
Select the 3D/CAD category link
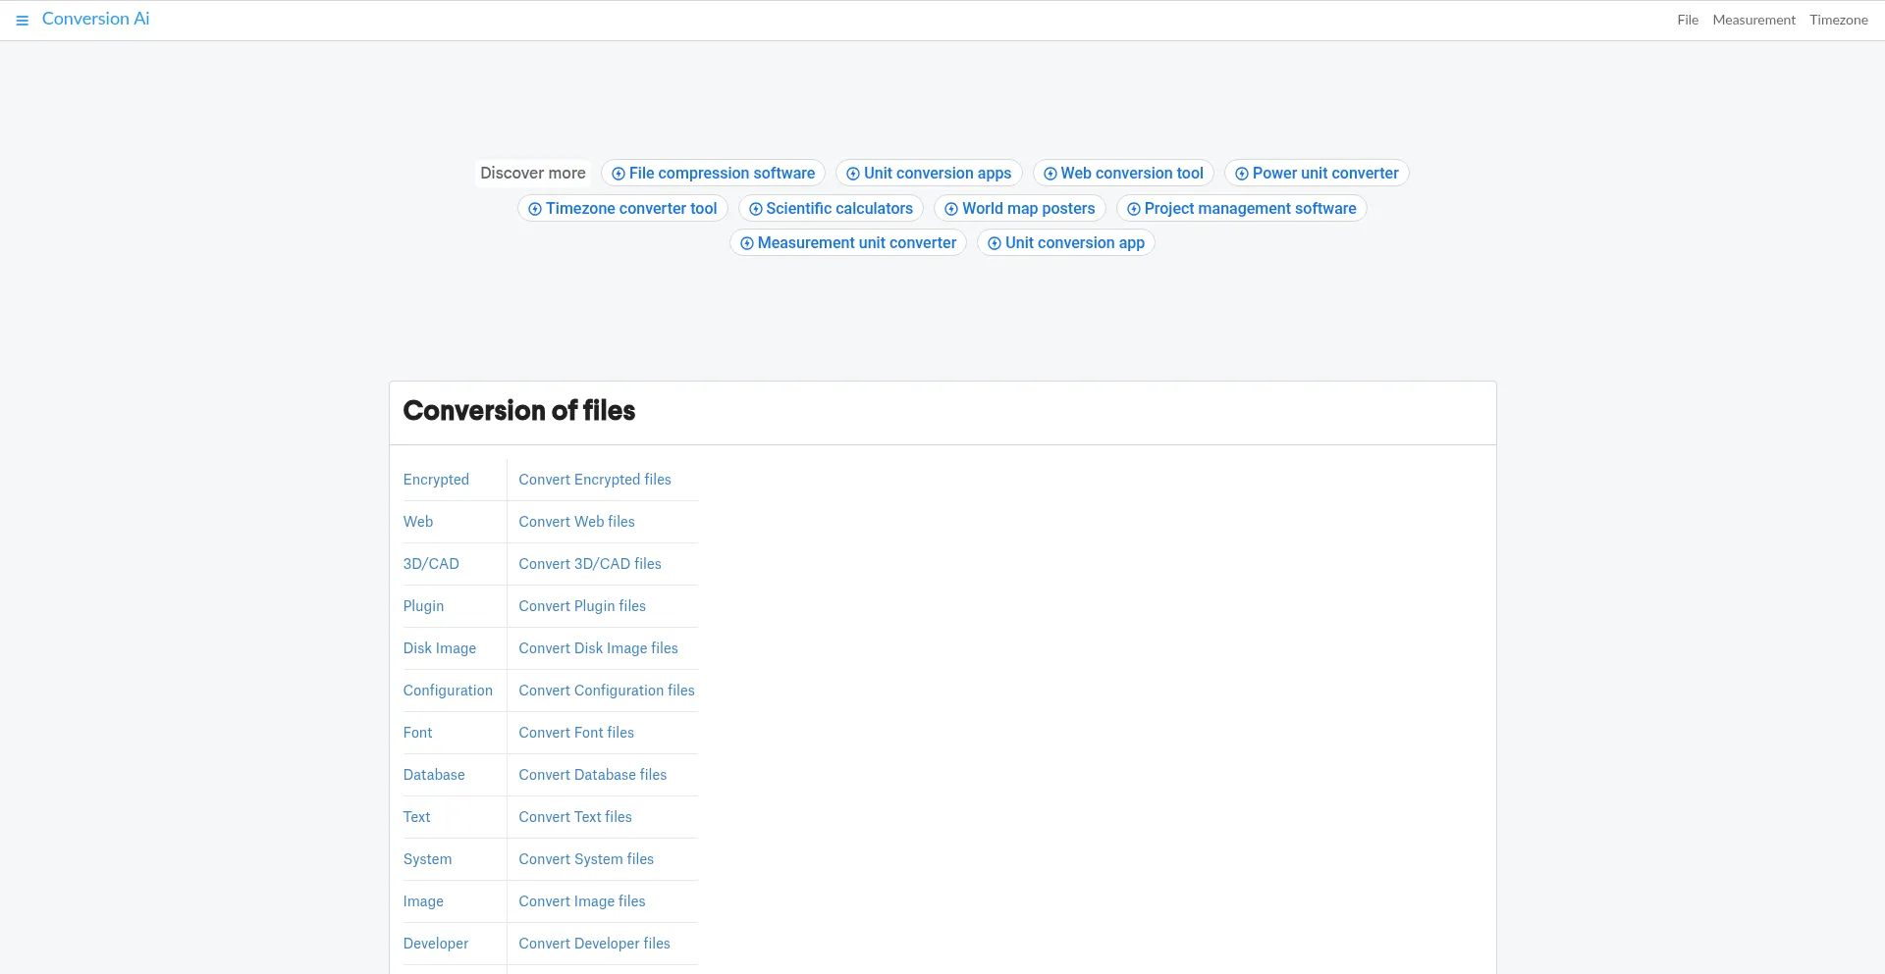coord(431,564)
